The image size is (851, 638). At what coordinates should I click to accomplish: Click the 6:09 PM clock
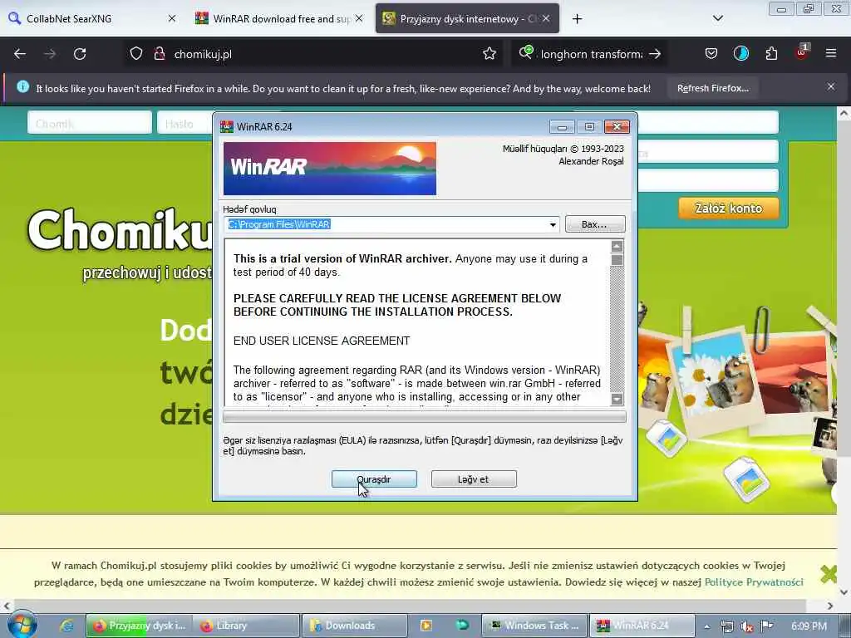pyautogui.click(x=809, y=626)
